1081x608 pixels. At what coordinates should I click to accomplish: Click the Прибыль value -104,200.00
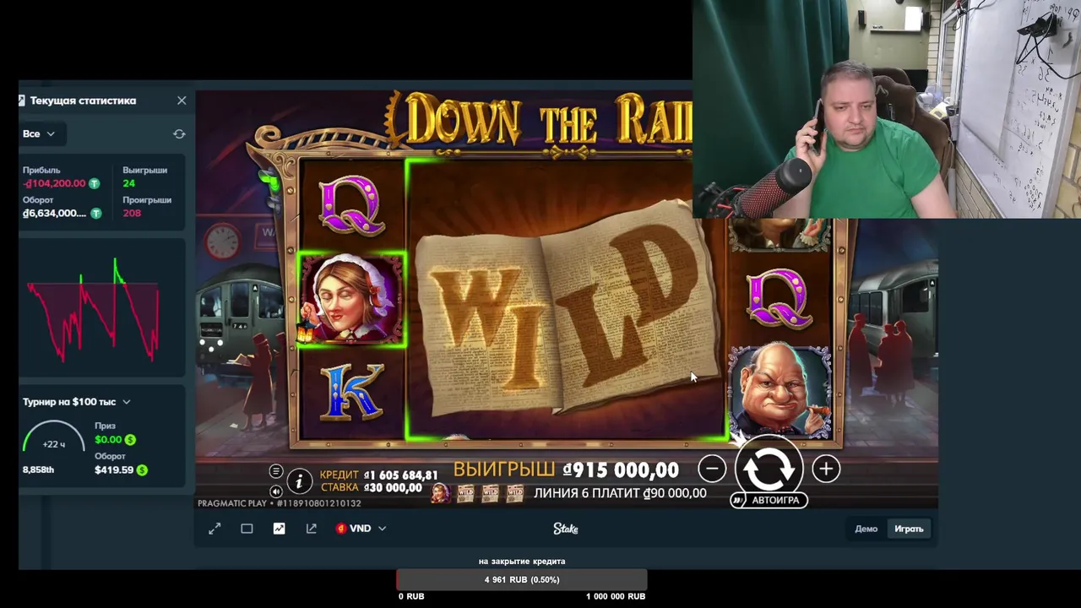click(x=55, y=183)
